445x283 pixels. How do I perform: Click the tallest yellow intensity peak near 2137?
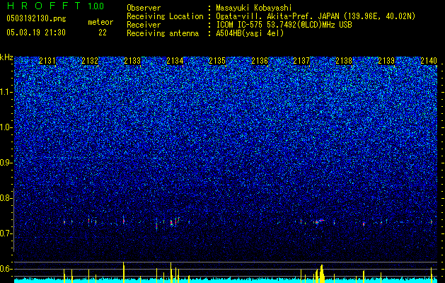coord(322,274)
